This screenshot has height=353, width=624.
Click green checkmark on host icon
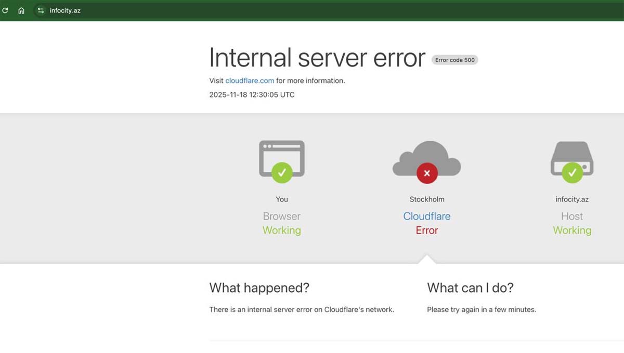tap(572, 173)
